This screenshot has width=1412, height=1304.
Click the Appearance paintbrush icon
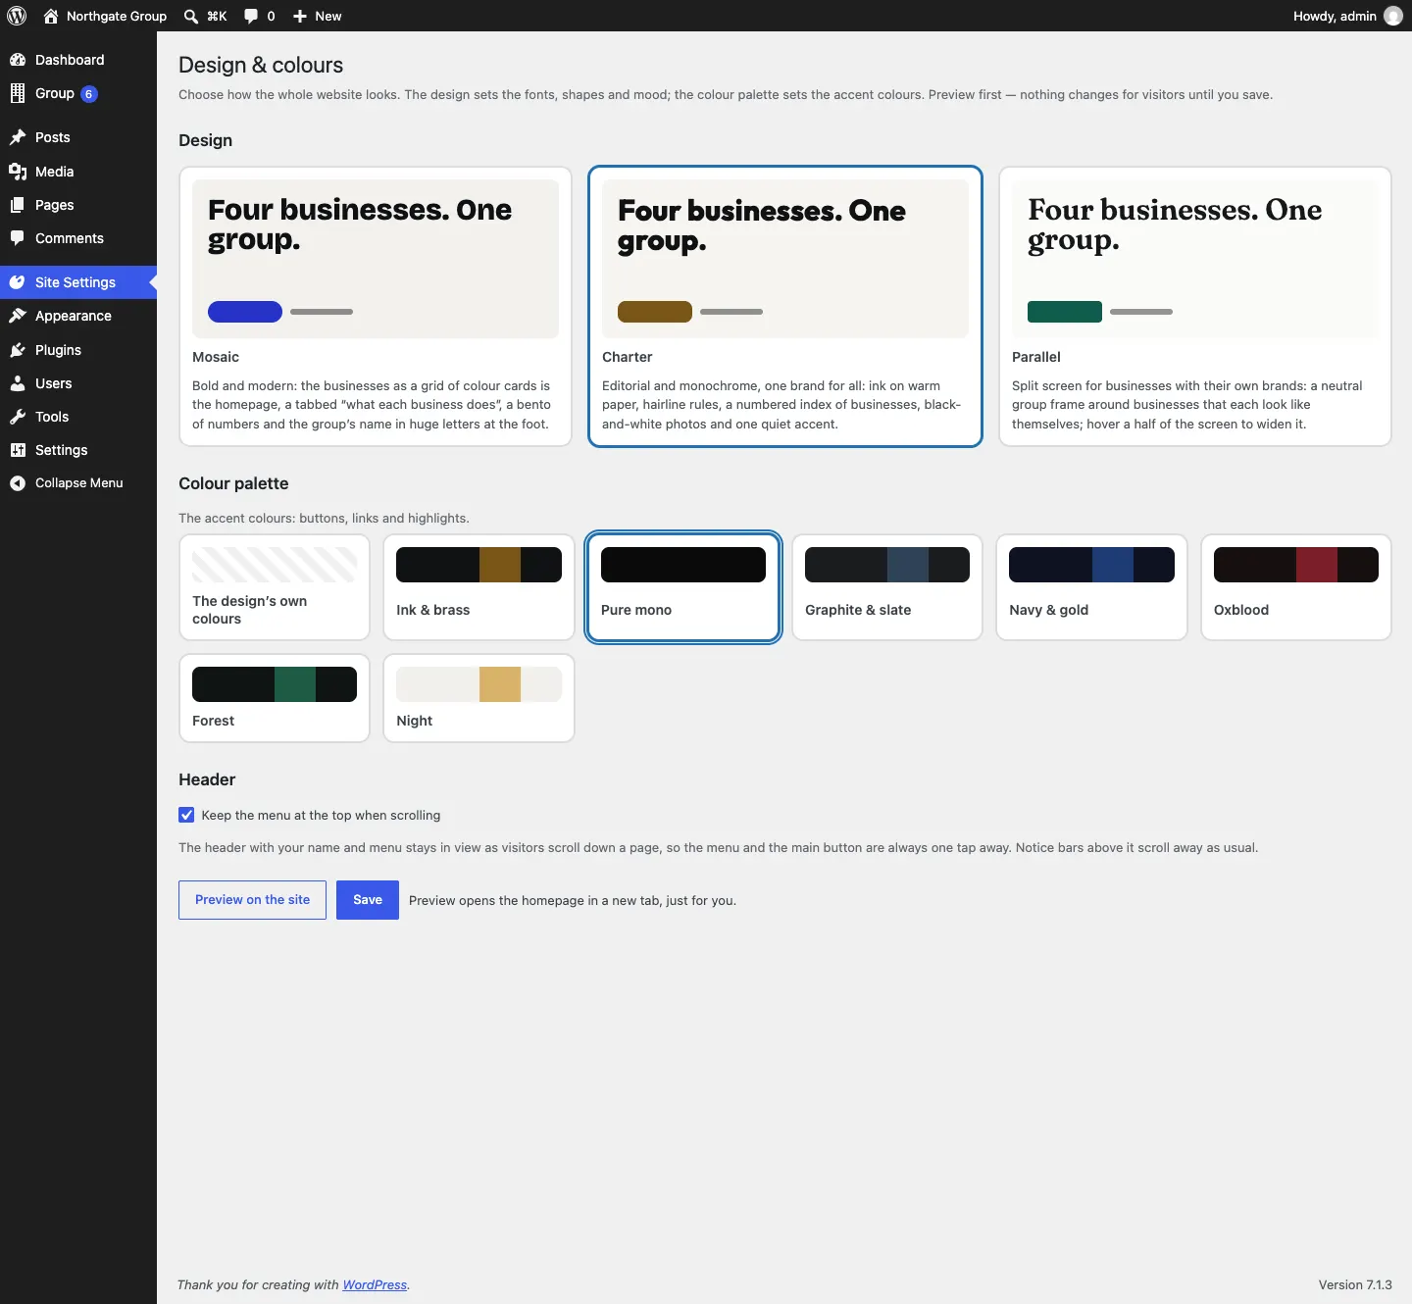click(x=18, y=316)
